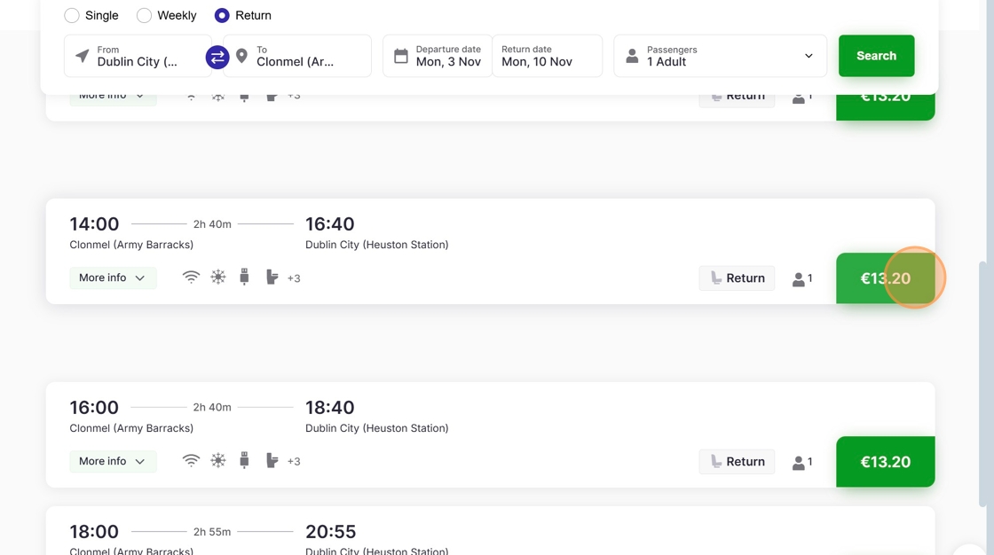Click the page's vertical scrollbar
Image resolution: width=994 pixels, height=555 pixels.
tap(982, 381)
